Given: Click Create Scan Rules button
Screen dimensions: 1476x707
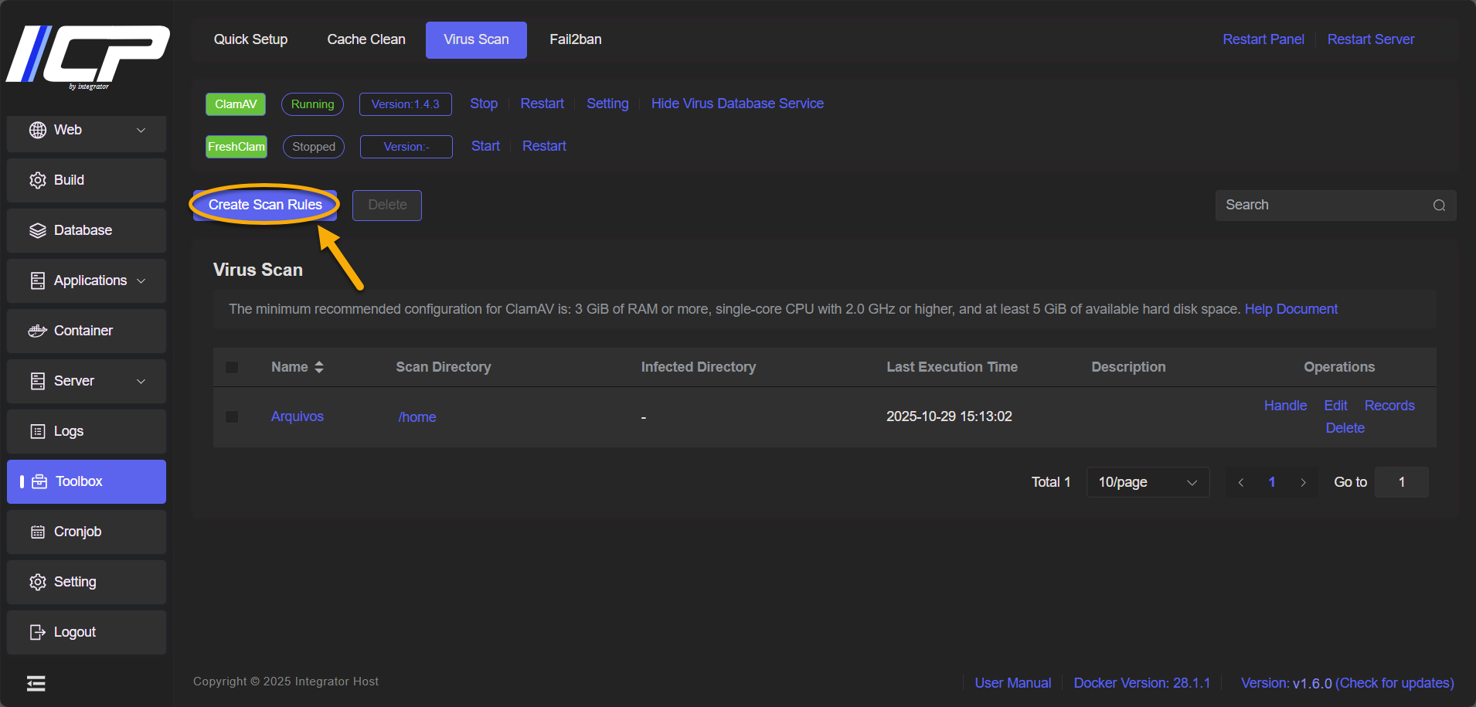Looking at the screenshot, I should point(265,205).
